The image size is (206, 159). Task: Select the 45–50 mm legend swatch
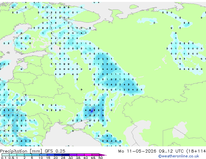pyautogui.click(x=96, y=155)
